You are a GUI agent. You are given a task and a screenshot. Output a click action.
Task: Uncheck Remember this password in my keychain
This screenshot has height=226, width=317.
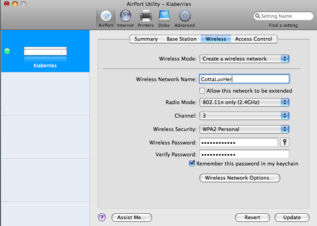[x=192, y=163]
